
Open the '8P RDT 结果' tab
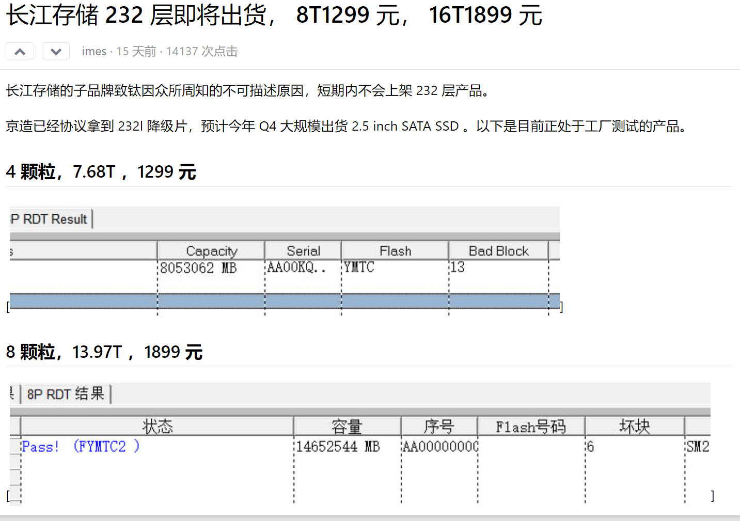(x=66, y=394)
